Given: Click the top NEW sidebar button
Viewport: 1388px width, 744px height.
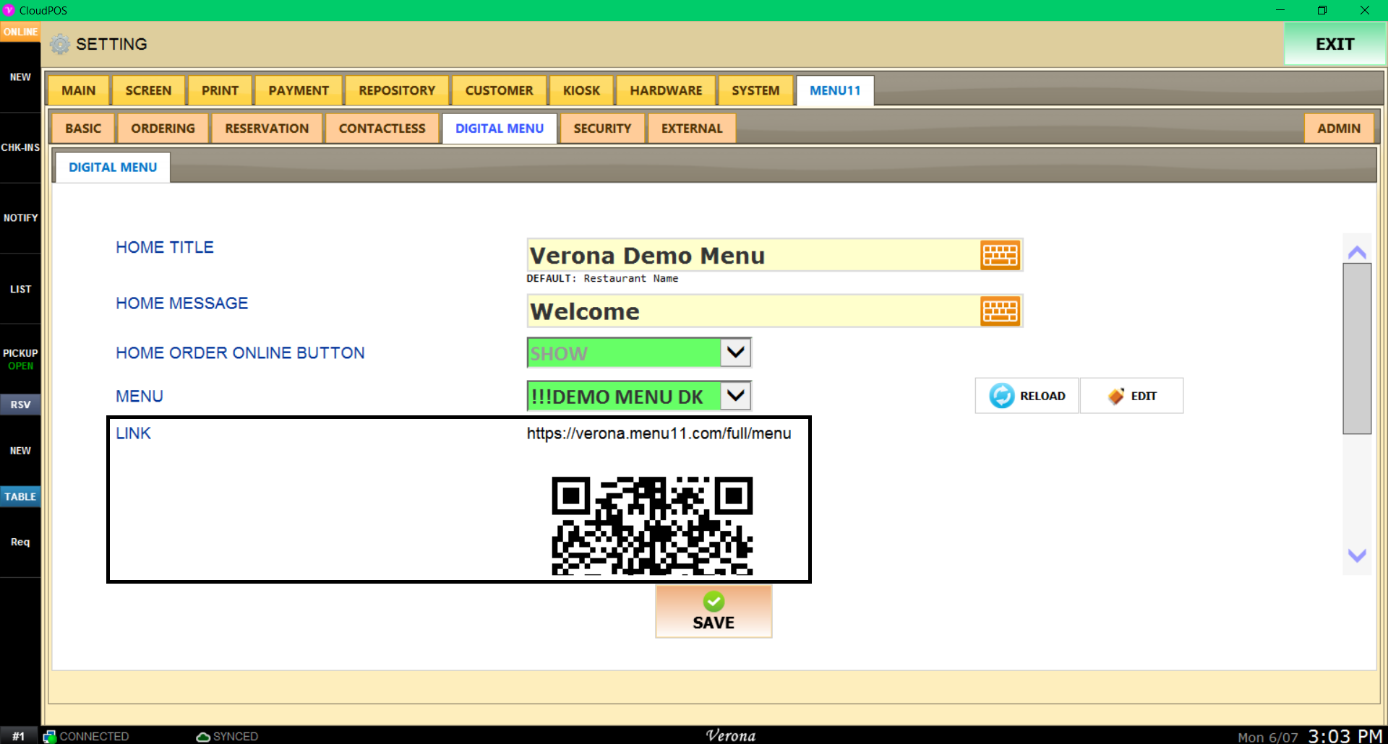Looking at the screenshot, I should point(20,77).
